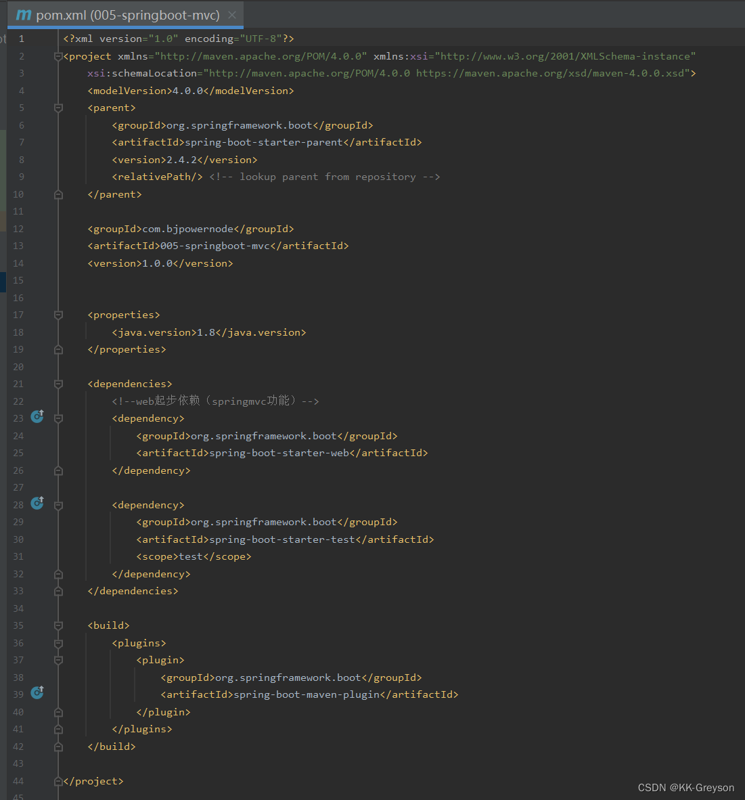Click the opening dependencies tag text
745x800 pixels.
coord(130,384)
